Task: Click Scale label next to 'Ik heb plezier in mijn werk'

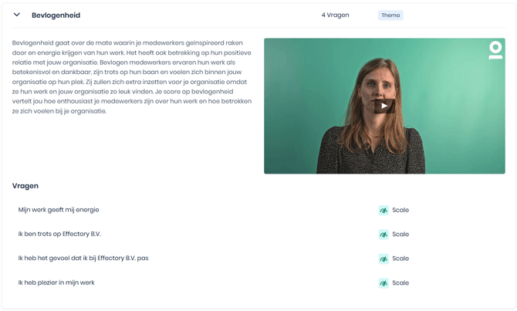Action: tap(400, 283)
